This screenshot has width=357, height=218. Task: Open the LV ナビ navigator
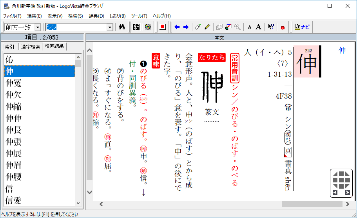pyautogui.click(x=302, y=27)
